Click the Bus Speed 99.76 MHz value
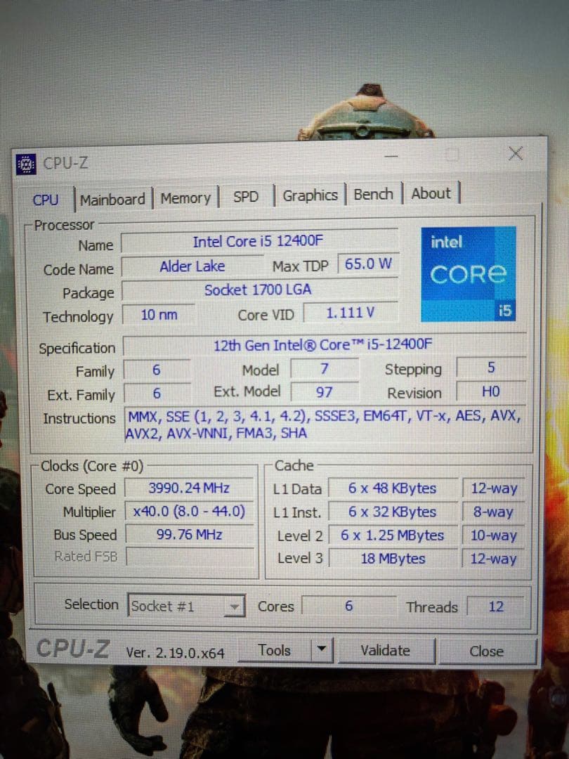The image size is (569, 759). [x=189, y=534]
